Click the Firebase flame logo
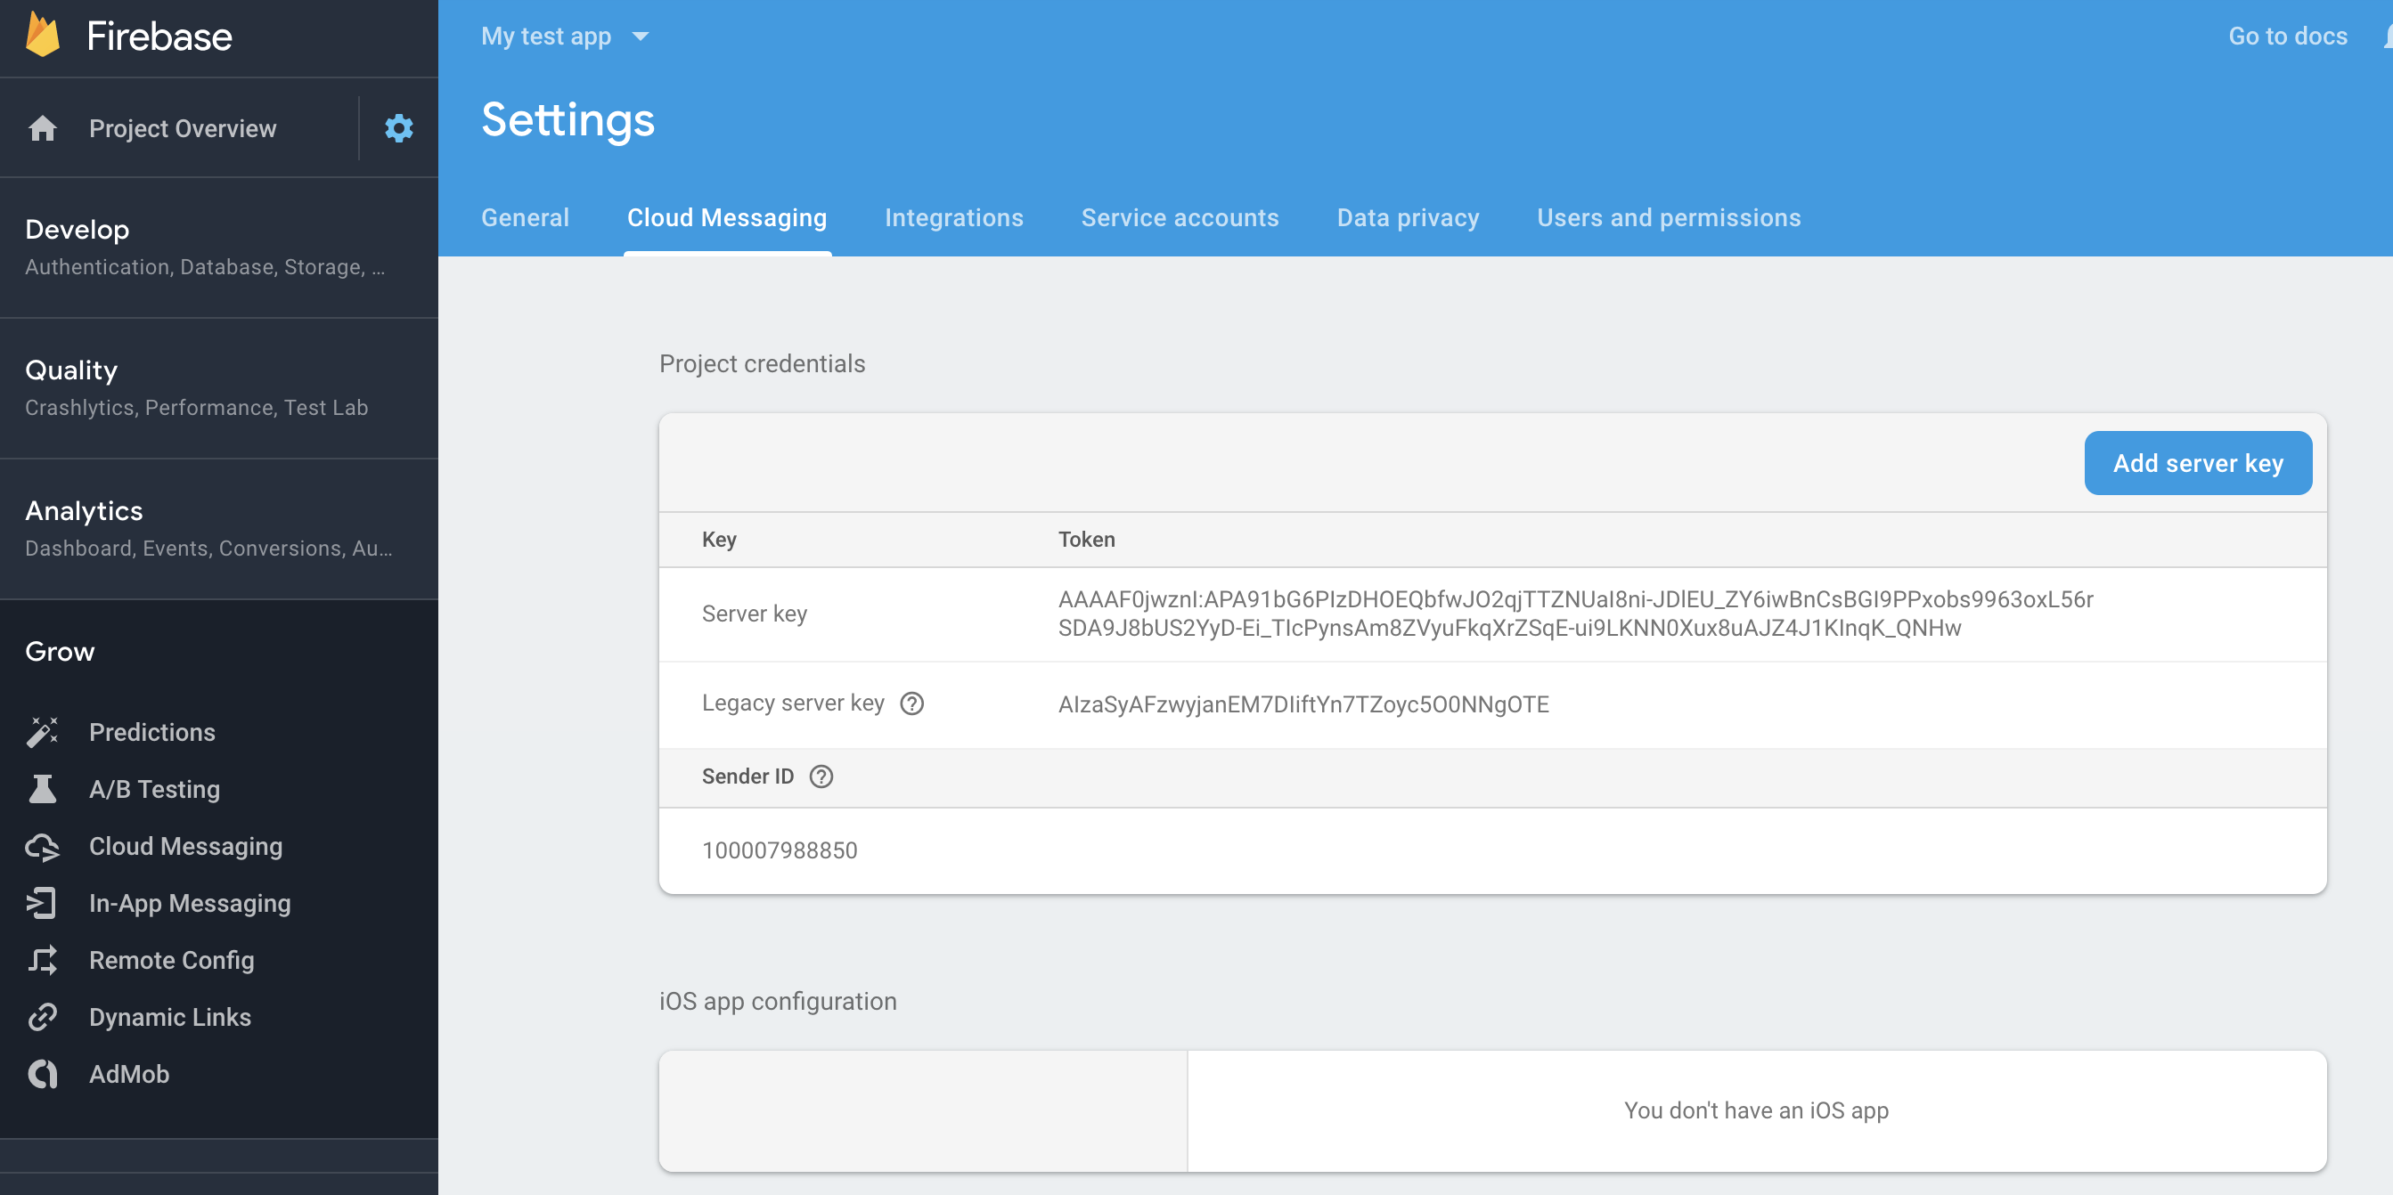The height and width of the screenshot is (1195, 2393). (x=43, y=36)
